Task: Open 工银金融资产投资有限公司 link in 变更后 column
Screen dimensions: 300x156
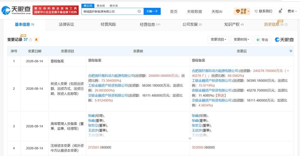Action: pos(212,80)
